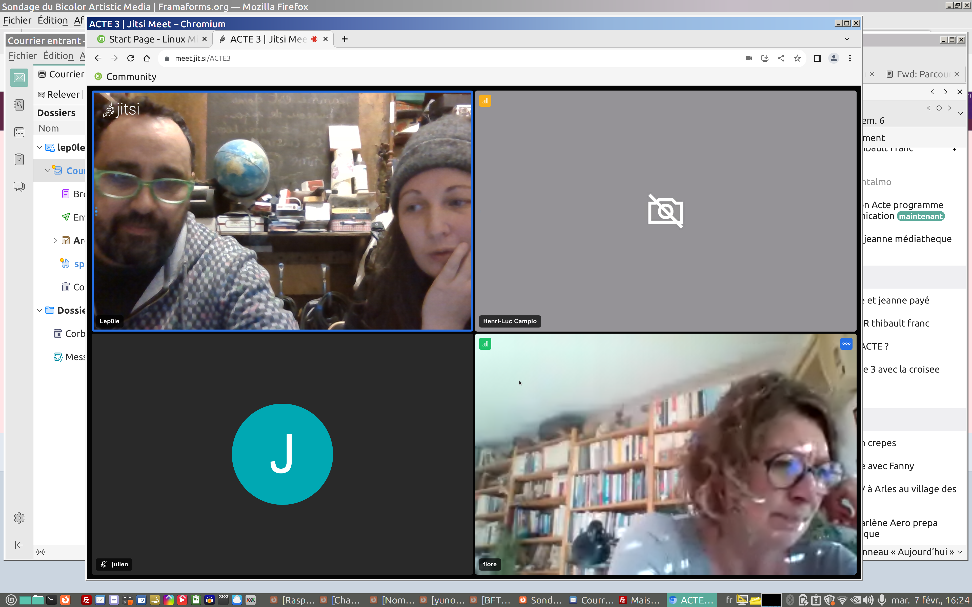Open Thunderbird calendar sidebar icon

coord(19,133)
